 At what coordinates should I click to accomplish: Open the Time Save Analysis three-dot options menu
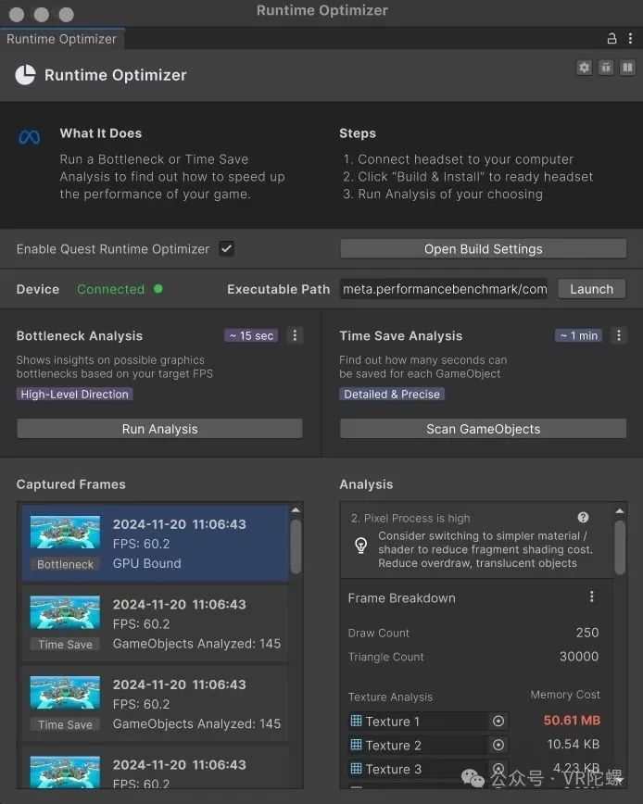click(618, 335)
